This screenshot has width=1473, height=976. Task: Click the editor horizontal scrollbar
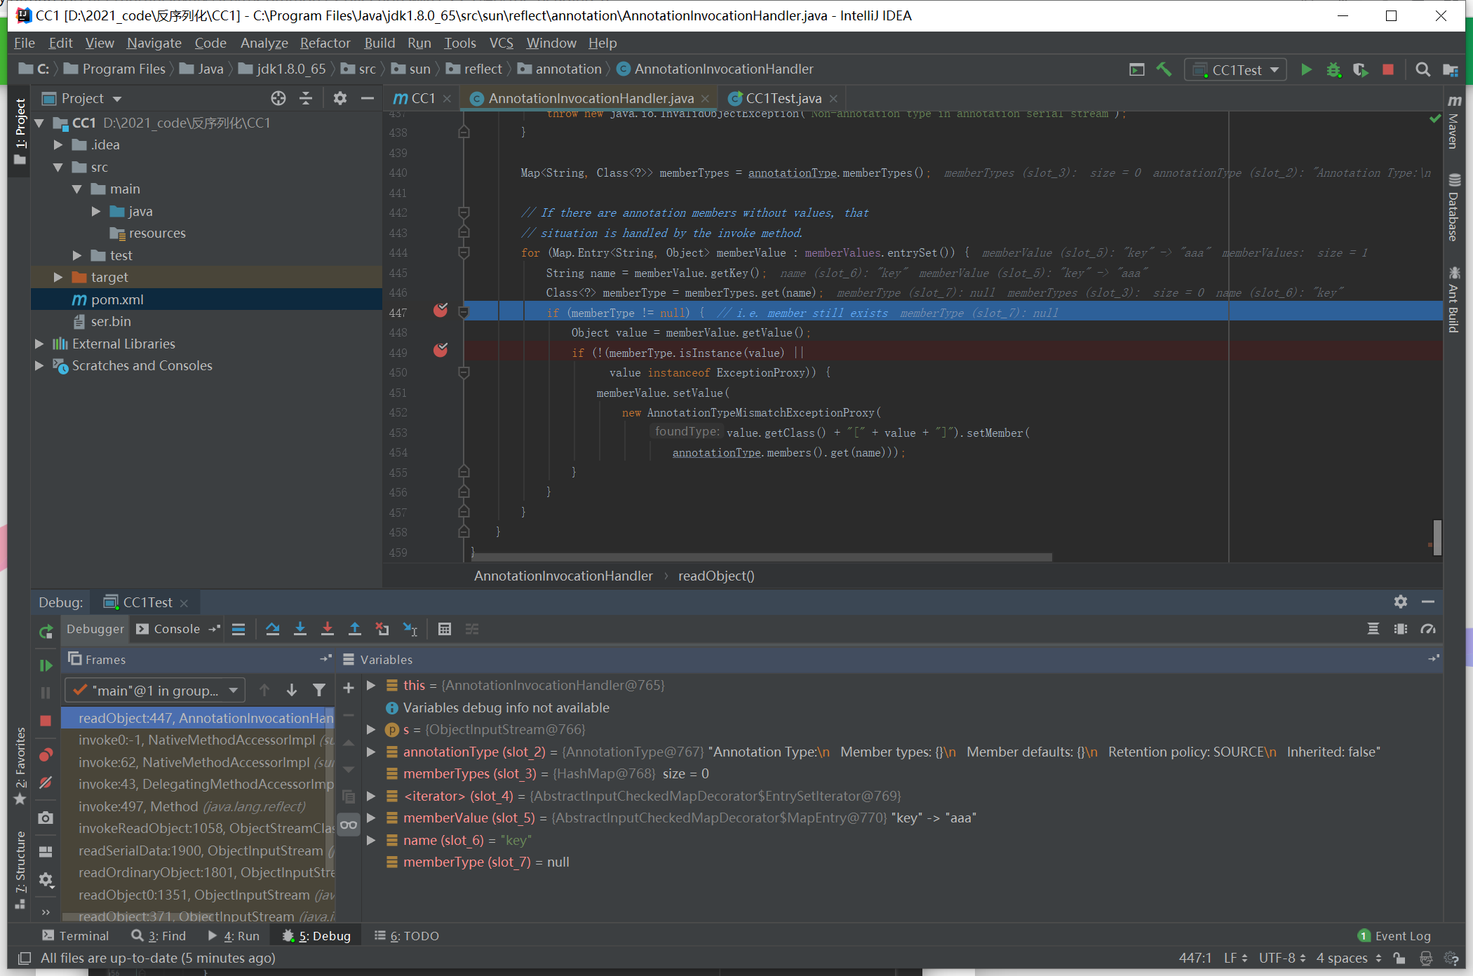pyautogui.click(x=761, y=557)
